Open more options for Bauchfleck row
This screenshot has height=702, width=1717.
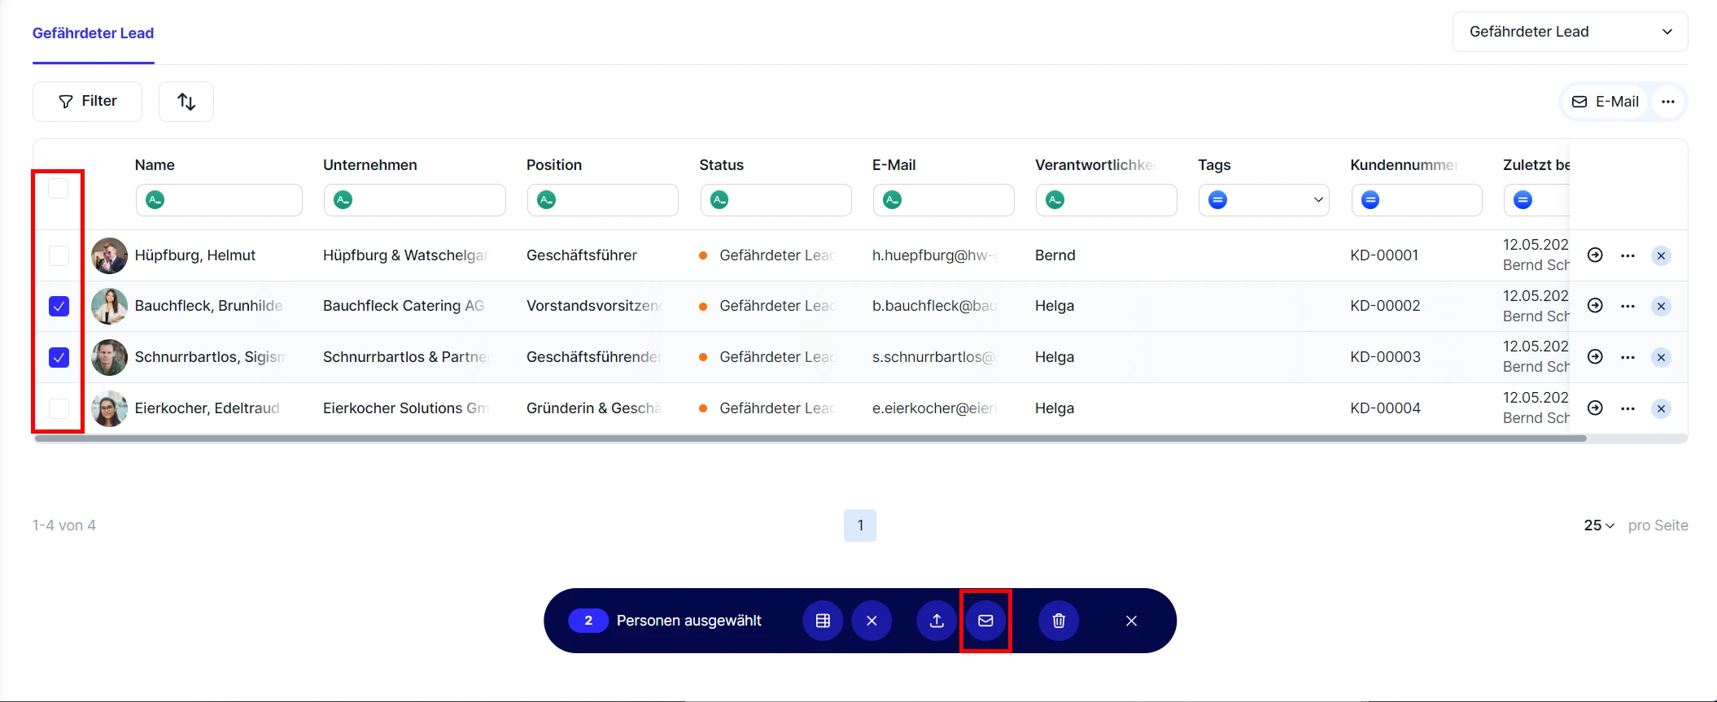pyautogui.click(x=1627, y=306)
